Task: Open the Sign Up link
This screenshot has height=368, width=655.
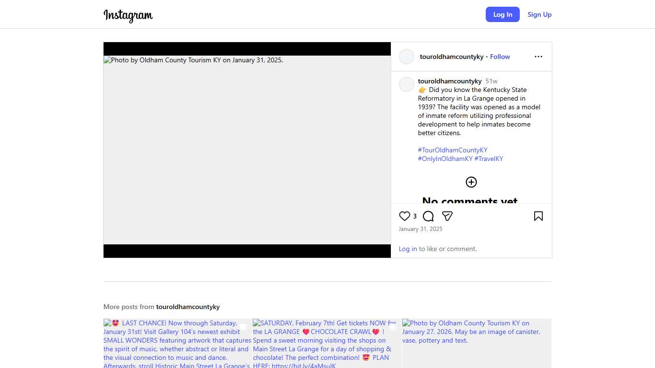Action: click(x=539, y=14)
